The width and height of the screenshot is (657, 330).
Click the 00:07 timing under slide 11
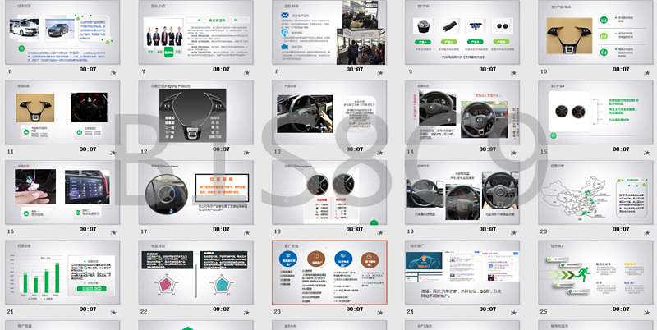pos(88,149)
